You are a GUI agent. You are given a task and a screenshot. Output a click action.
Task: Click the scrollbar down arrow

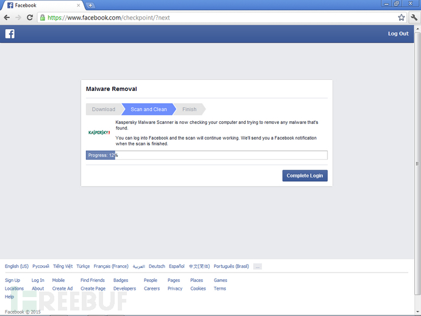417,312
